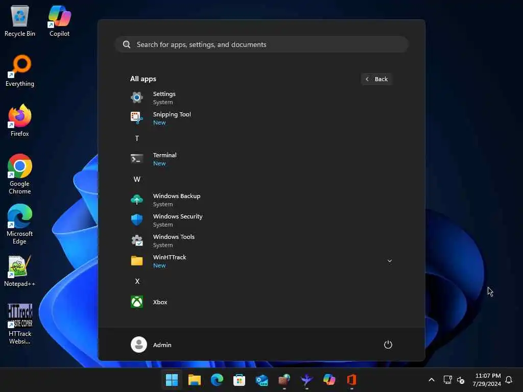The height and width of the screenshot is (392, 523).
Task: Select the Recycle Bin desktop icon
Action: (x=20, y=20)
